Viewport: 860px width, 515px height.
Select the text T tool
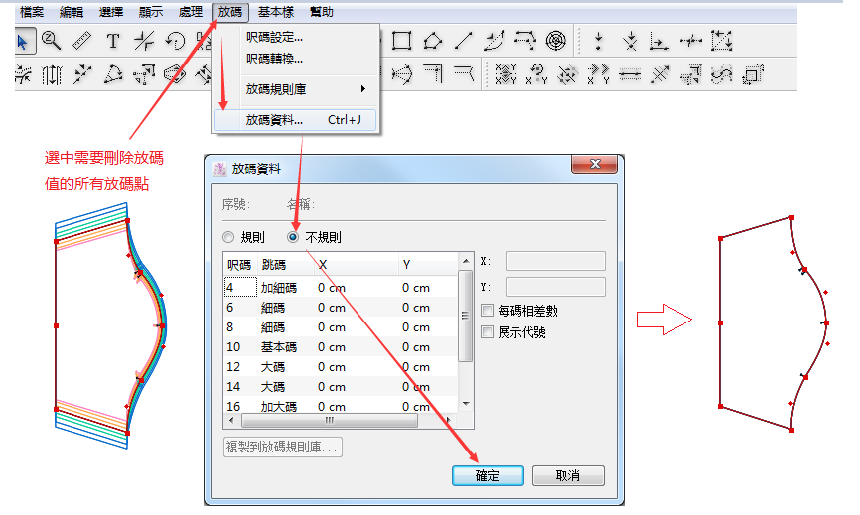pyautogui.click(x=113, y=41)
